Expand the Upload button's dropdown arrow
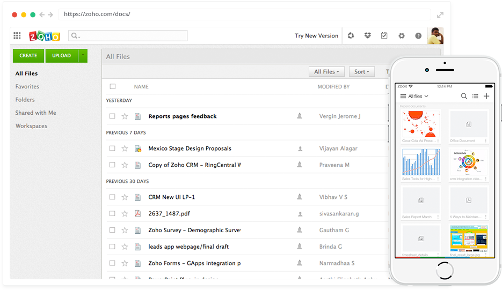Viewport: 502px width, 290px height. tap(82, 56)
